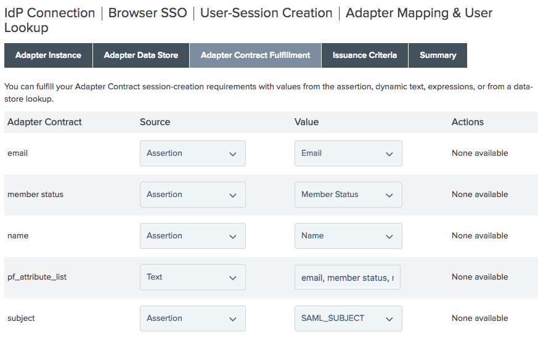Click None available in the subject row
The image size is (538, 340).
(479, 318)
